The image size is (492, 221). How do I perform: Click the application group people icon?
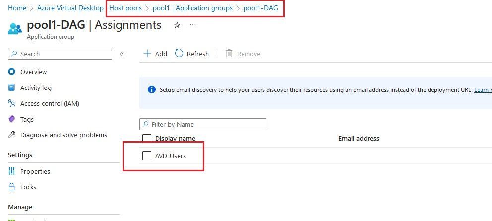coord(15,29)
